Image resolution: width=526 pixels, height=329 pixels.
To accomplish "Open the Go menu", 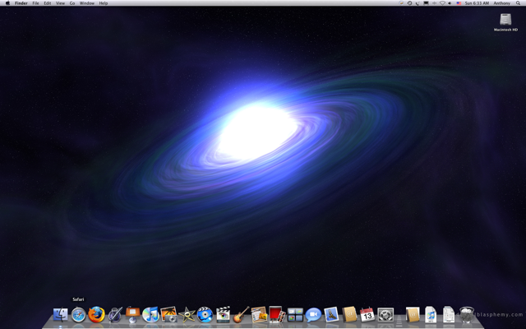I will (72, 3).
